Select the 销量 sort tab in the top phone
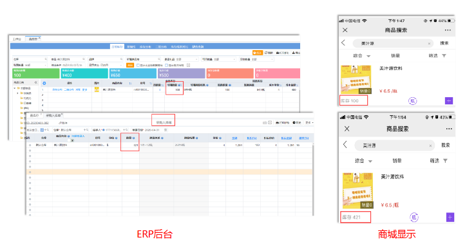The width and height of the screenshot is (476, 251). coord(395,55)
